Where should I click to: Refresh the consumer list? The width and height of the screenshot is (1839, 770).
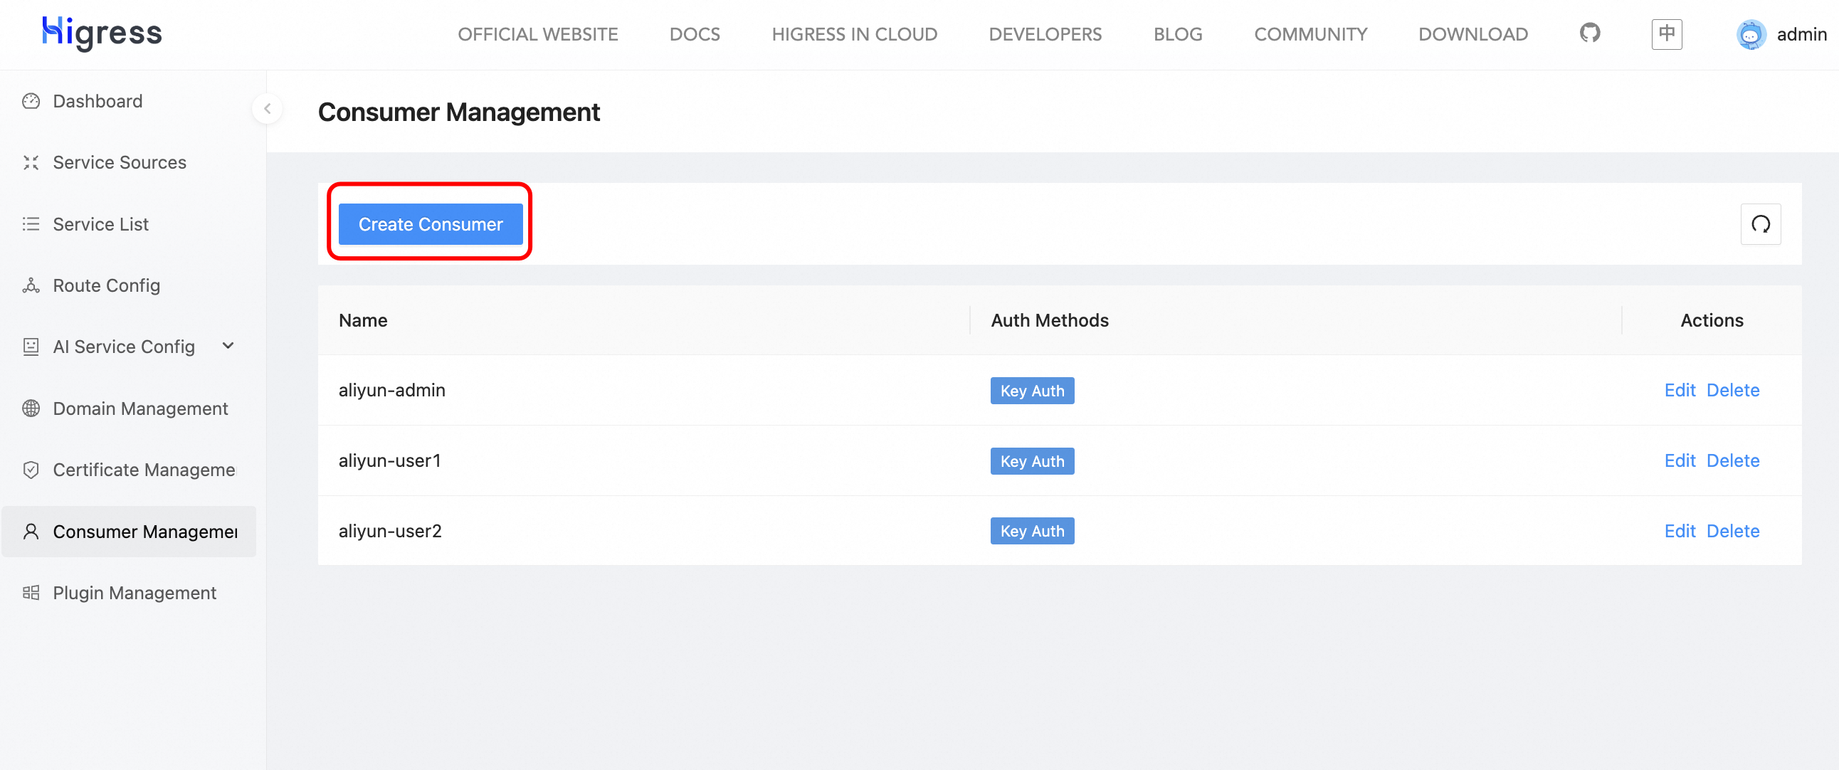1760,224
